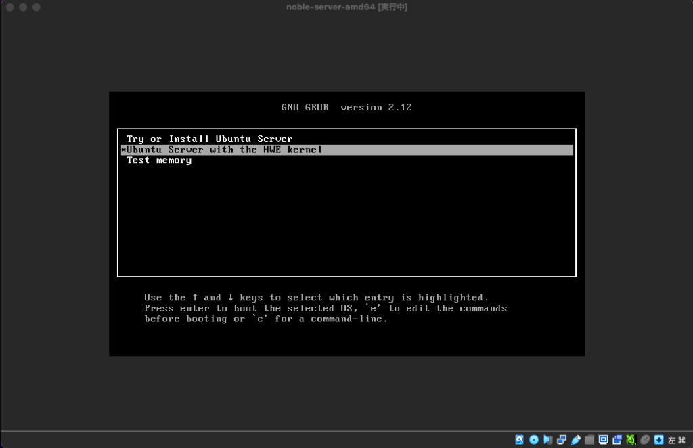Click the recording status indicator icon
This screenshot has height=448, width=693.
(617, 440)
